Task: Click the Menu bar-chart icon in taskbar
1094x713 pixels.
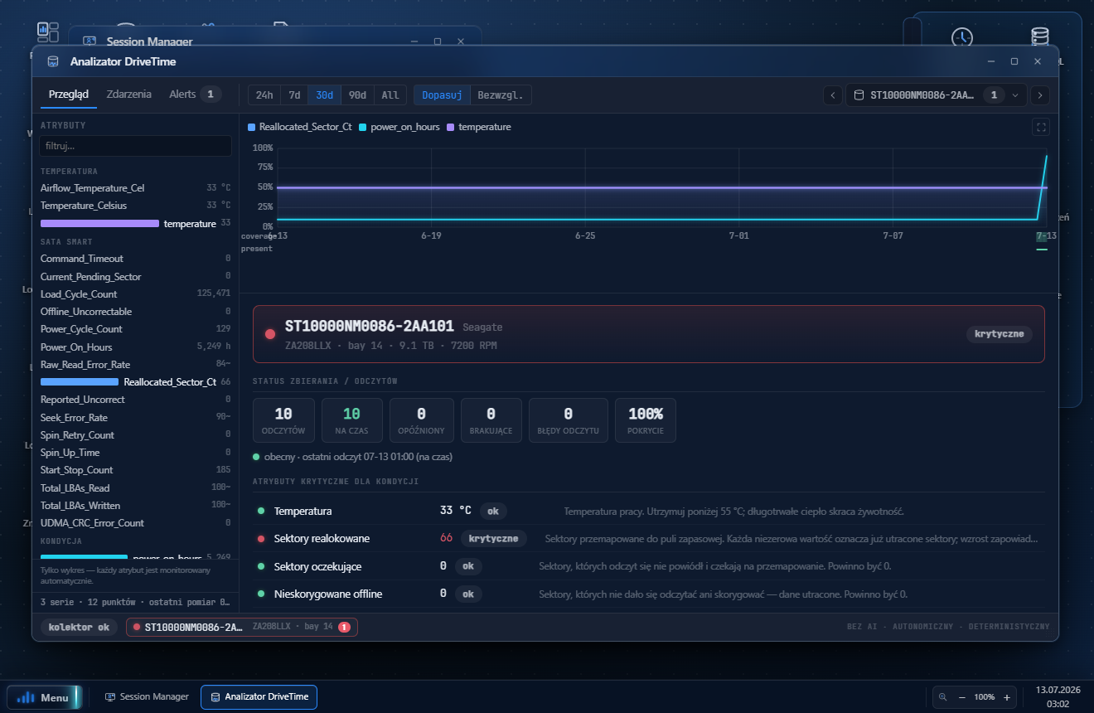Action: [x=27, y=697]
